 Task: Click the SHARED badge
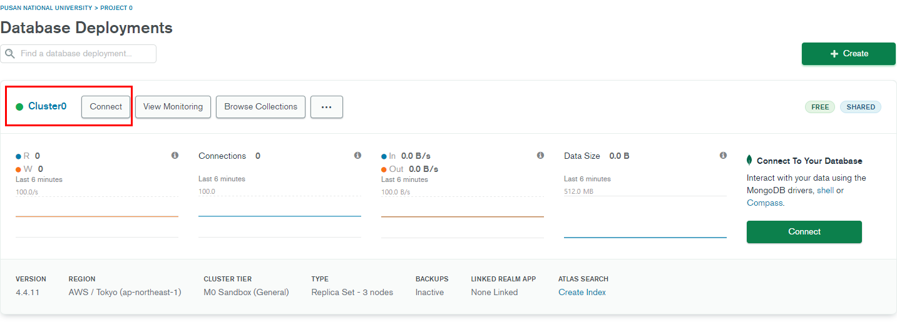[x=861, y=107]
